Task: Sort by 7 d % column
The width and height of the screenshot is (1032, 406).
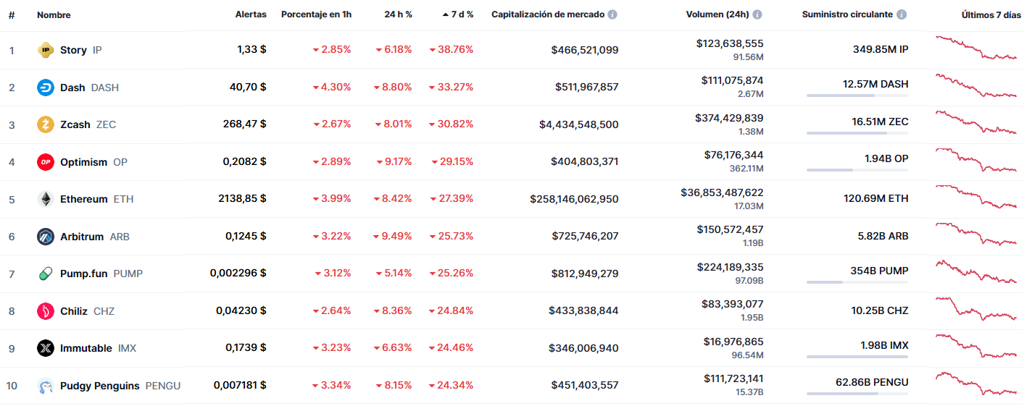Action: click(458, 14)
